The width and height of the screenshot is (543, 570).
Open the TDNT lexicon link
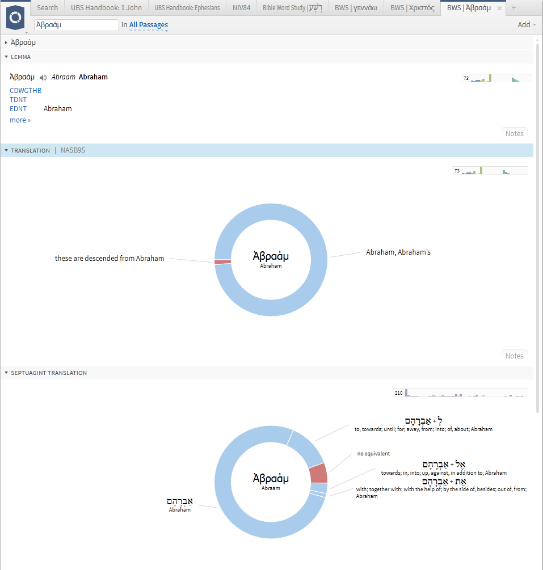coord(18,100)
